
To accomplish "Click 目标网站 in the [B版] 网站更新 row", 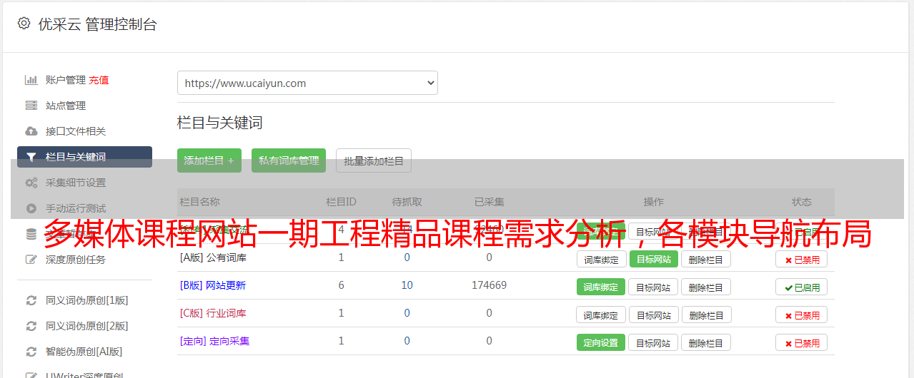I will [x=653, y=287].
